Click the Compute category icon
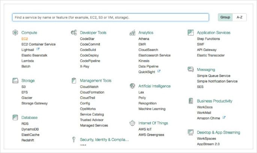 pos(15,33)
